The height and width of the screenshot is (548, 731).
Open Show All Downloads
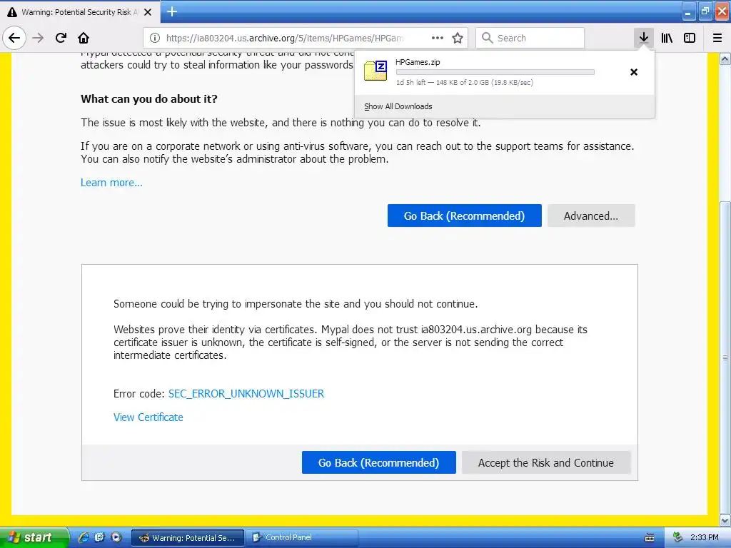pyautogui.click(x=398, y=106)
